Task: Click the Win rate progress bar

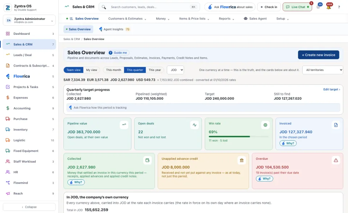Action: [239, 137]
